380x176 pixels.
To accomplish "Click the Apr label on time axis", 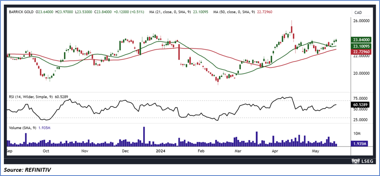I will click(274, 151).
